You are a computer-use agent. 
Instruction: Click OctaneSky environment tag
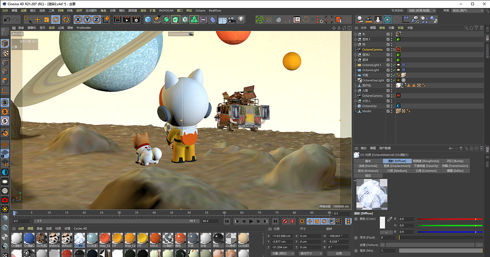point(398,106)
